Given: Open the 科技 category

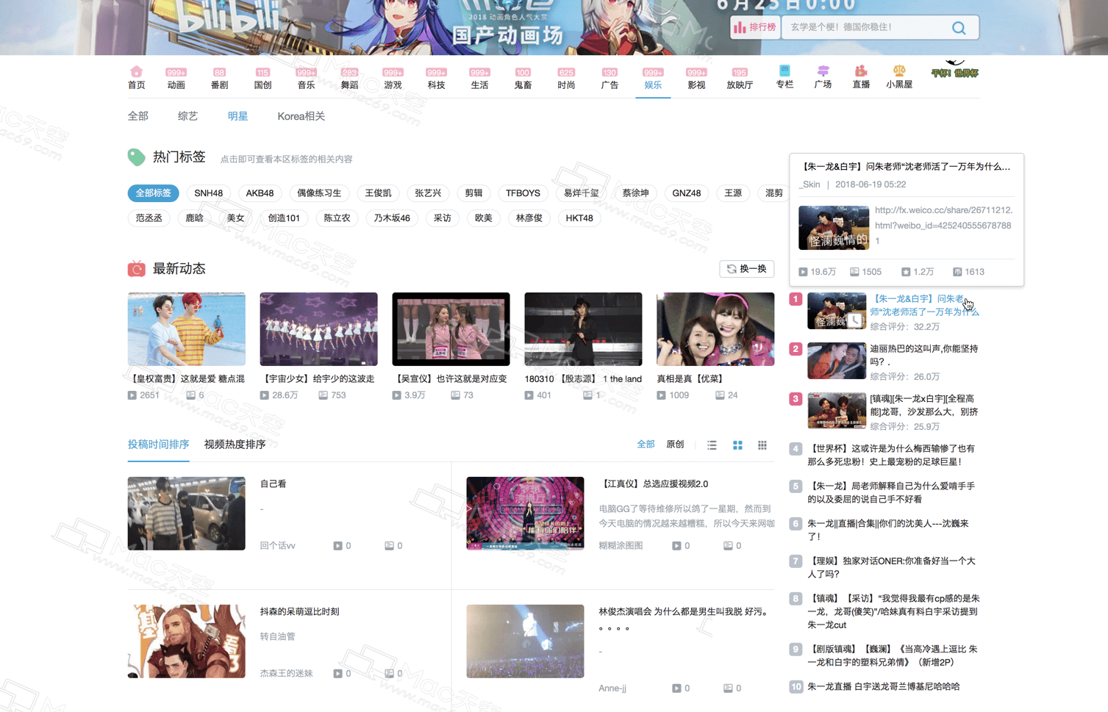Looking at the screenshot, I should 436,79.
